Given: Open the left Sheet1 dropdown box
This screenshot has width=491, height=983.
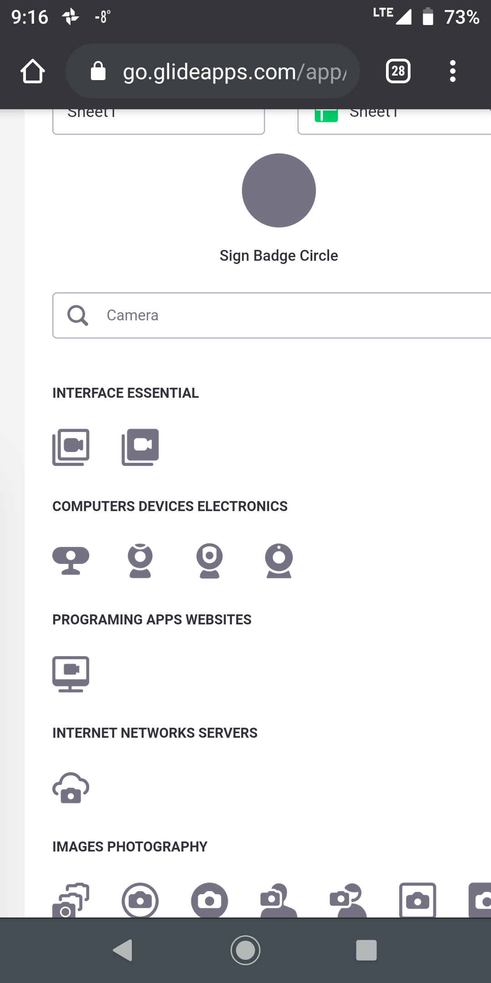Looking at the screenshot, I should (x=159, y=121).
